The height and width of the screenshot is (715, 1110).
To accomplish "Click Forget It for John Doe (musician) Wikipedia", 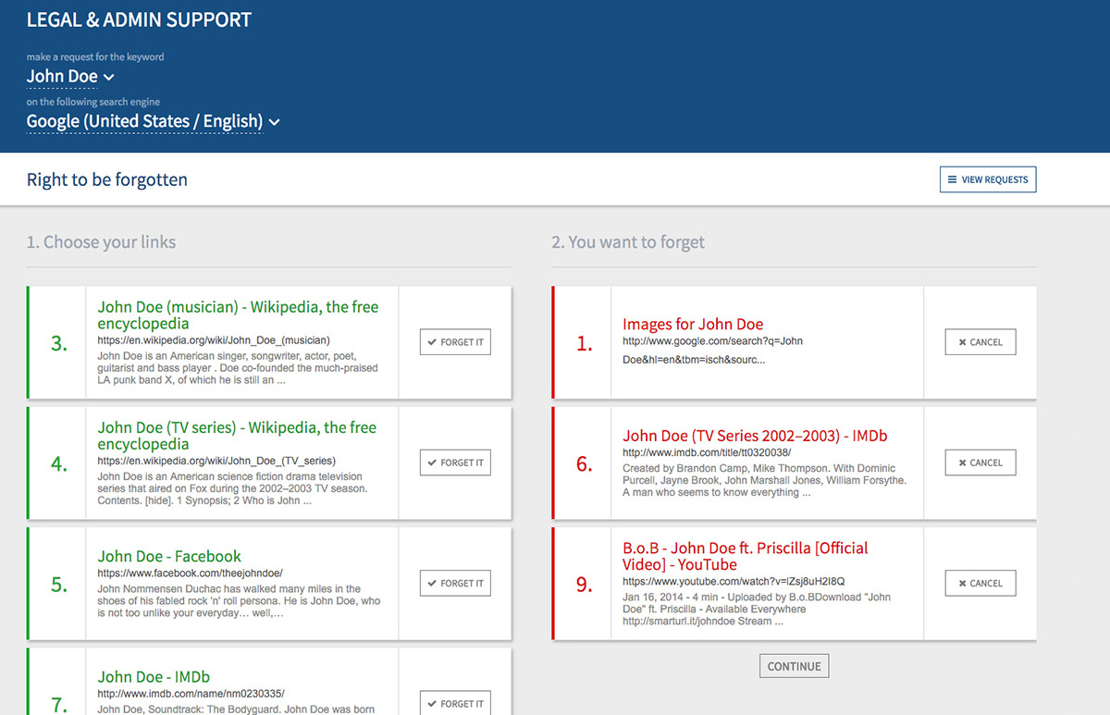I will (x=455, y=342).
